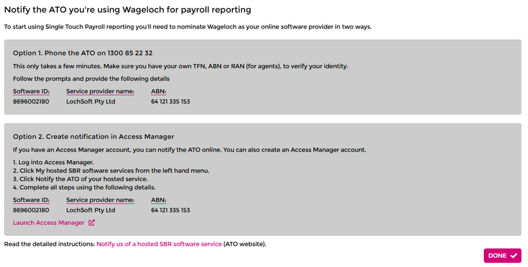Click LochSoft Pty Ltd in the Option 1 panel

point(91,102)
